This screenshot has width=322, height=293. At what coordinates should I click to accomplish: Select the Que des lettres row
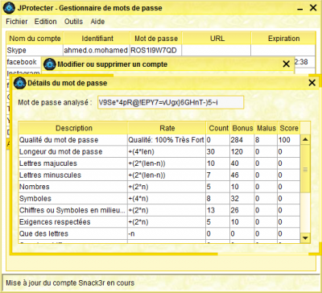tap(159, 233)
